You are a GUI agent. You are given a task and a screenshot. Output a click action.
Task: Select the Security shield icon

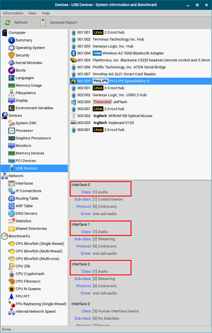(x=12, y=55)
